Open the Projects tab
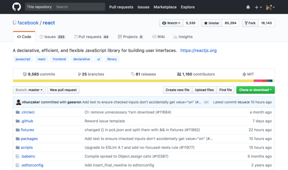The height and width of the screenshot is (170, 288). pyautogui.click(x=130, y=37)
